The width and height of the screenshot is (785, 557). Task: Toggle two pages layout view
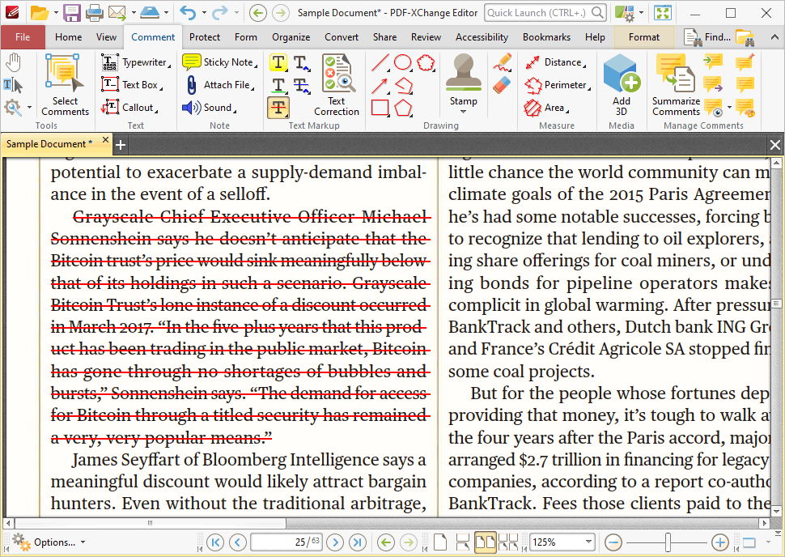(485, 542)
